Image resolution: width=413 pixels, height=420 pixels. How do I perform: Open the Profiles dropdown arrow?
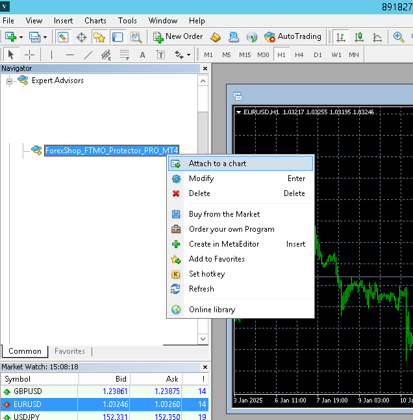(x=45, y=37)
